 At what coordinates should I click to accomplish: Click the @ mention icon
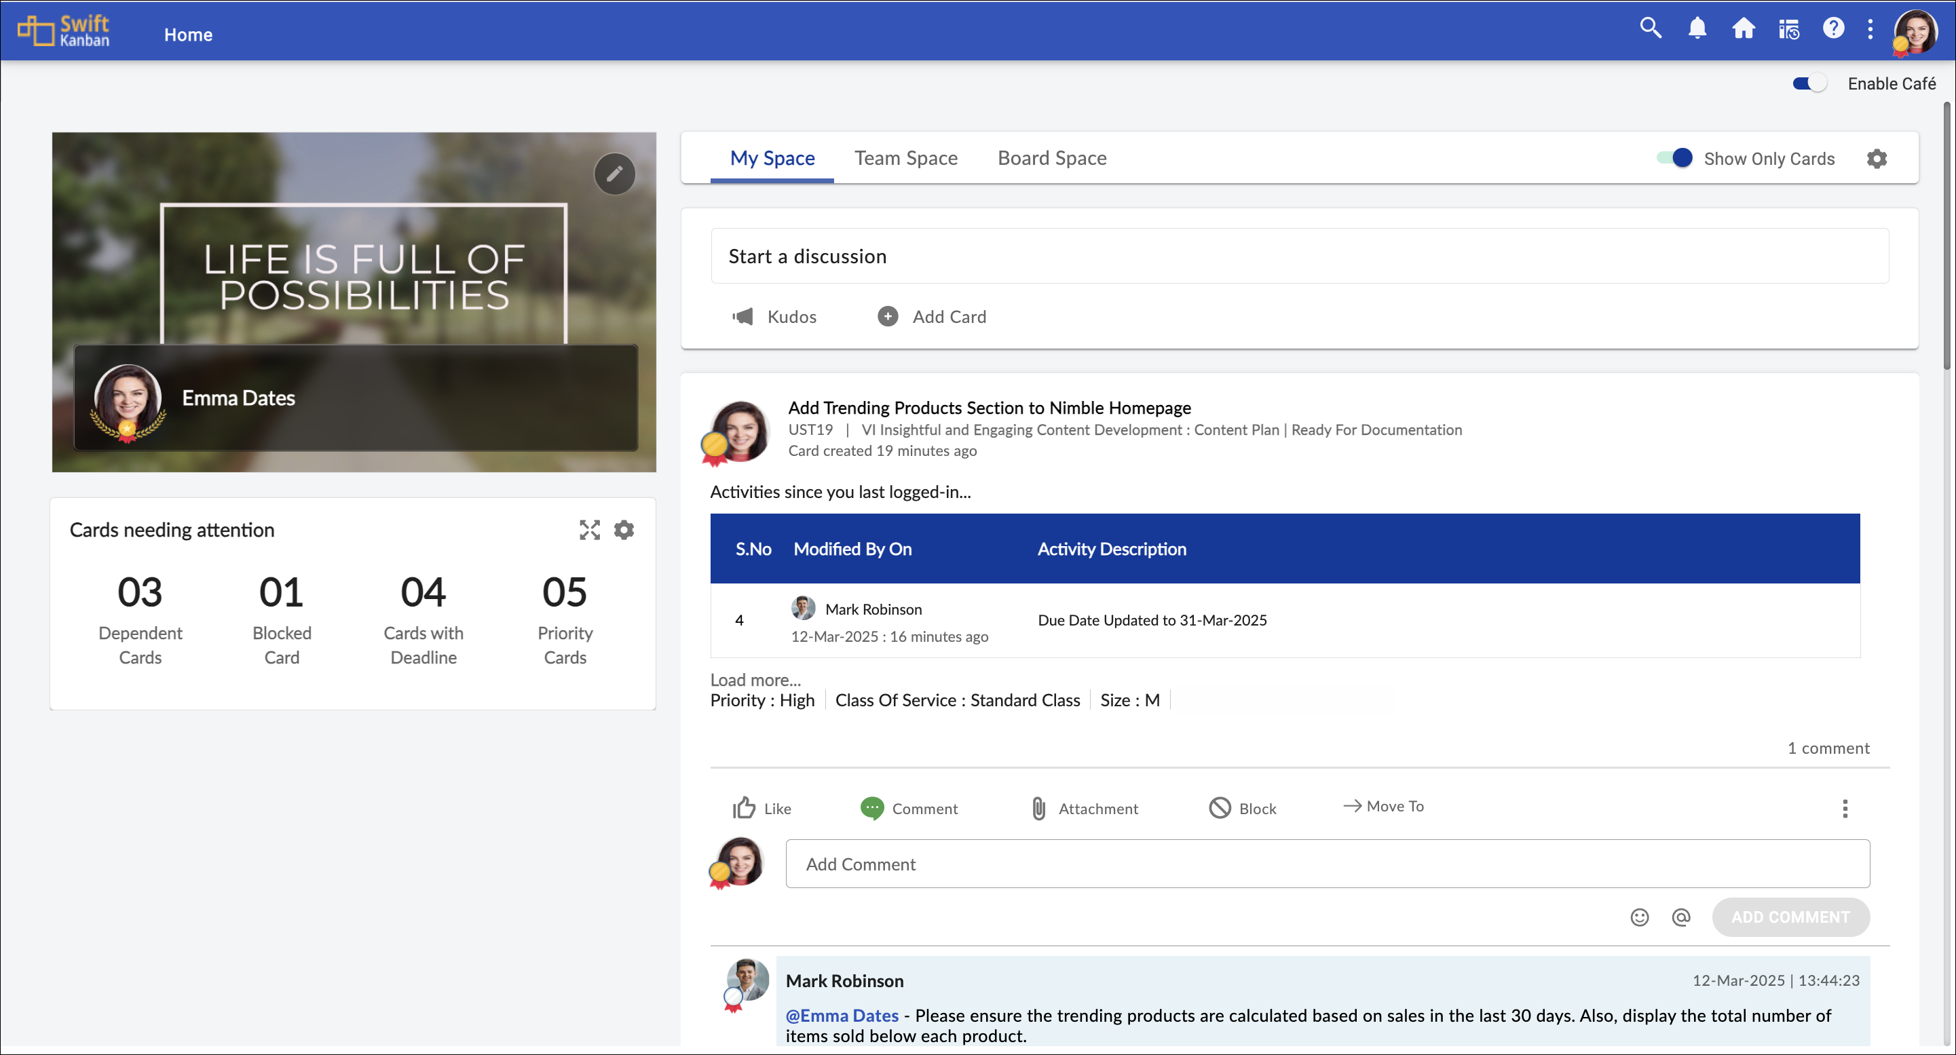[1681, 917]
